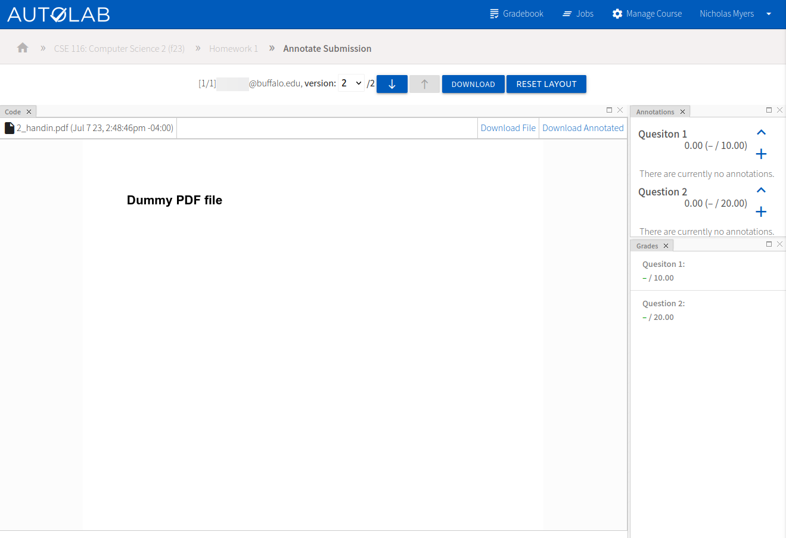
Task: Maximize the Annotations panel
Action: (769, 110)
